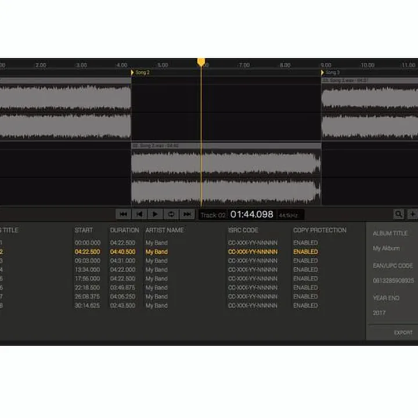Screen dimensions: 418x418
Task: Toggle loop playback button
Action: [171, 214]
